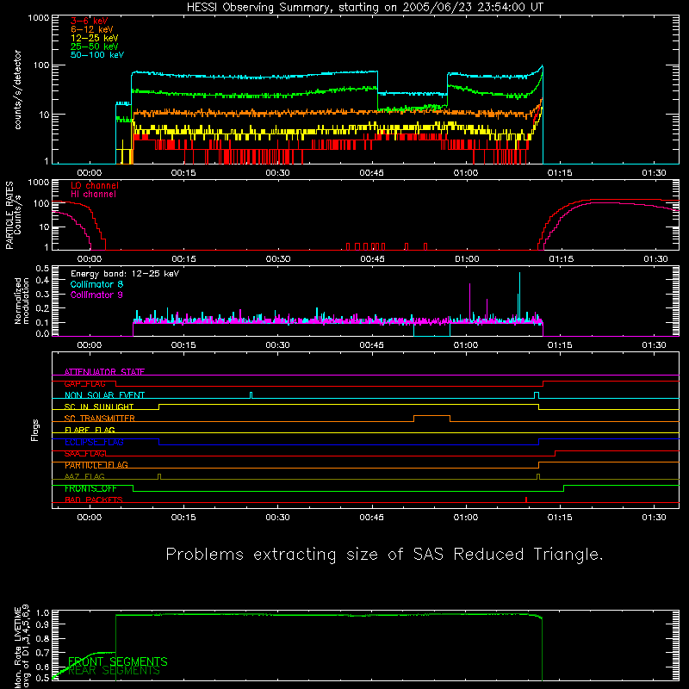The image size is (689, 689).
Task: Click the 25-50 keV legend entry
Action: (x=95, y=47)
